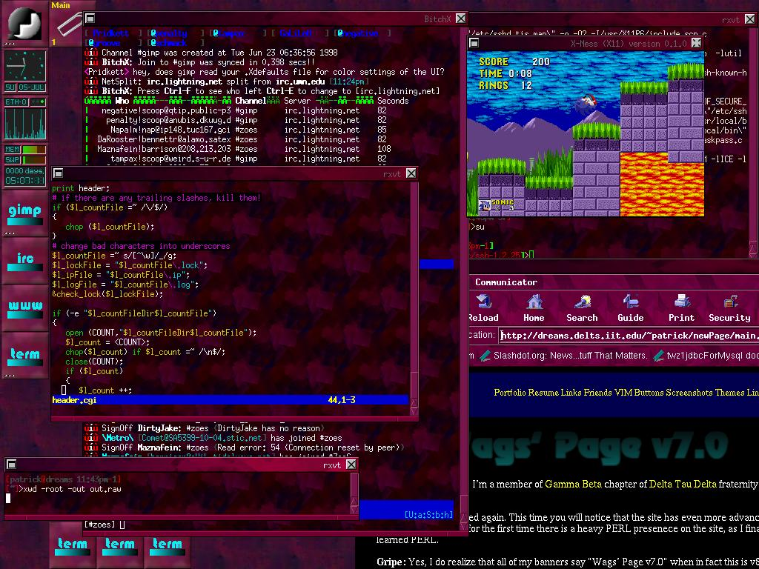This screenshot has height=569, width=759.
Task: Click the header.cgi status line
Action: coord(230,400)
